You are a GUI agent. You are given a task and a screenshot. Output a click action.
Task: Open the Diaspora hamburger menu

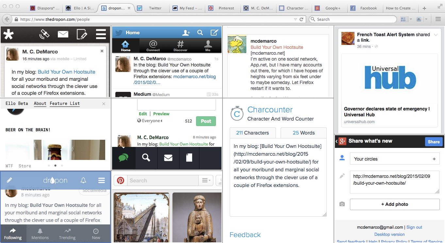coord(101,34)
